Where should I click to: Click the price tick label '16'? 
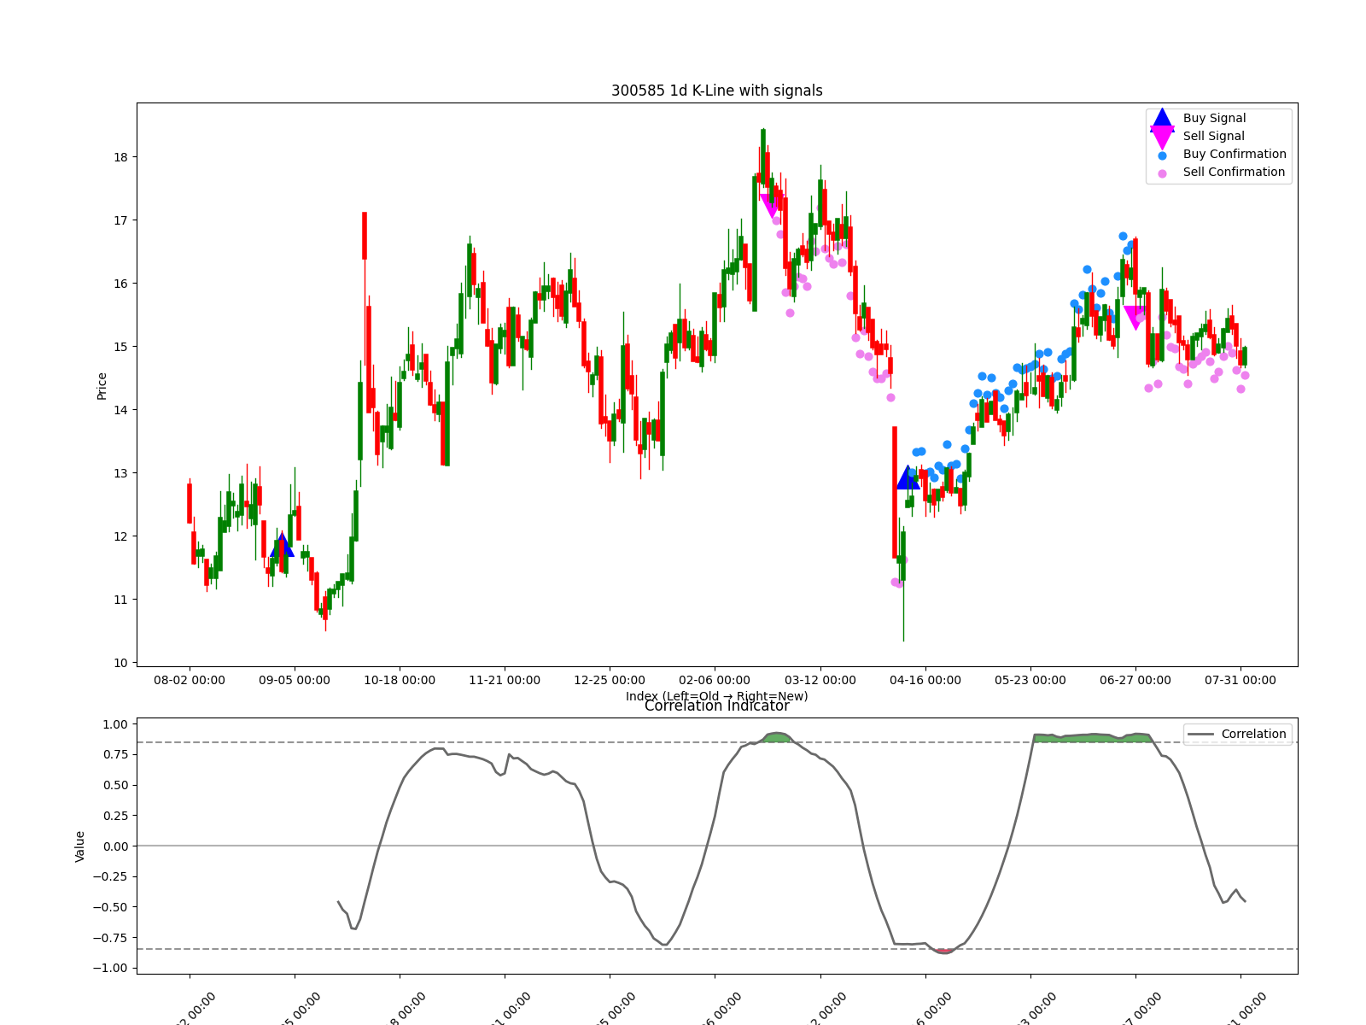tap(120, 284)
